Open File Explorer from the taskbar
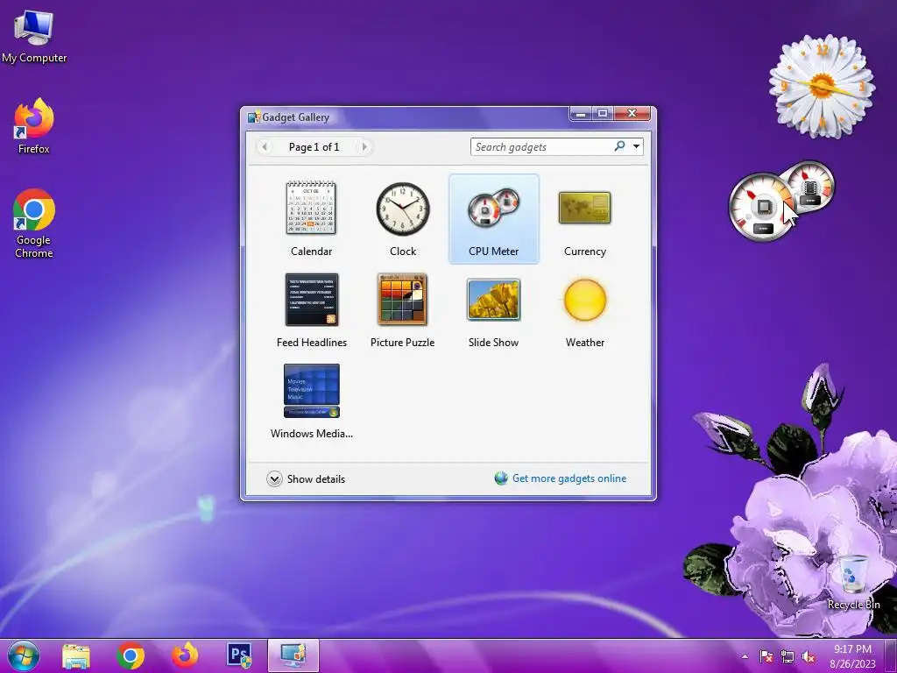 tap(76, 655)
